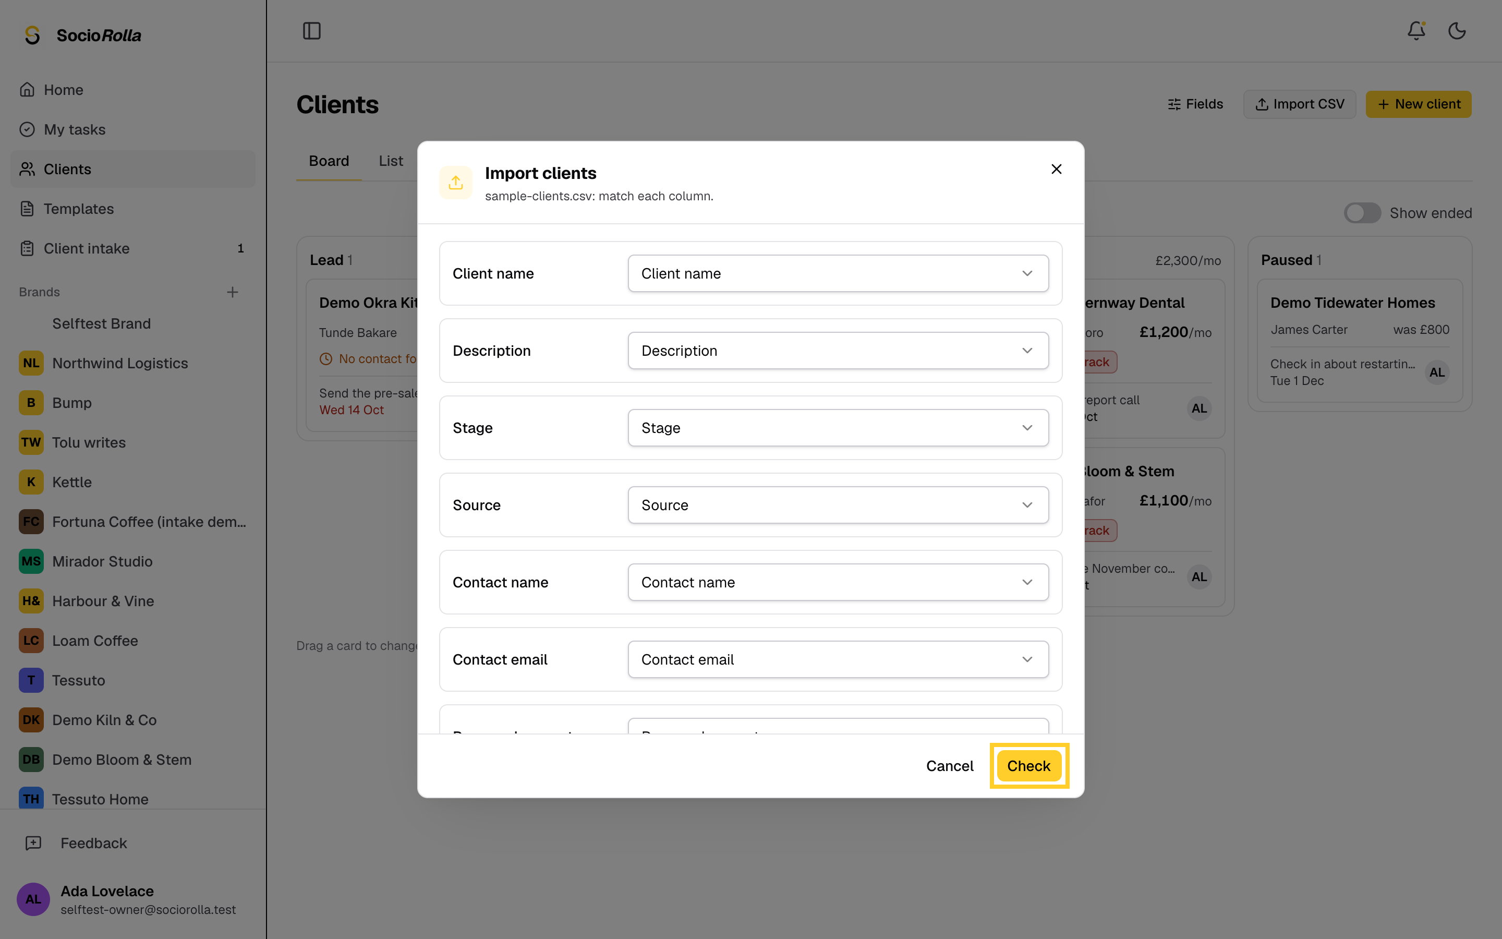This screenshot has width=1502, height=939.
Task: Open Harbour & Vine brand
Action: pos(133,601)
